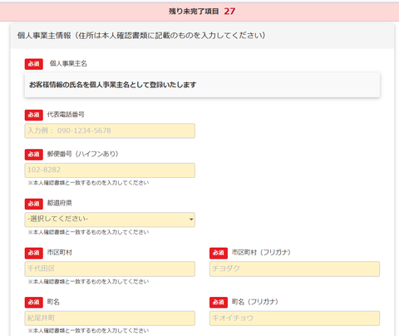Click the お客様情報の氏名 notice text
This screenshot has width=399, height=336.
click(113, 85)
